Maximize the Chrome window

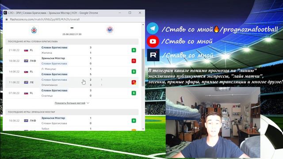[x=130, y=13]
